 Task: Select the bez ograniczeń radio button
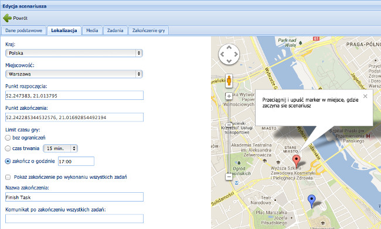click(8, 138)
